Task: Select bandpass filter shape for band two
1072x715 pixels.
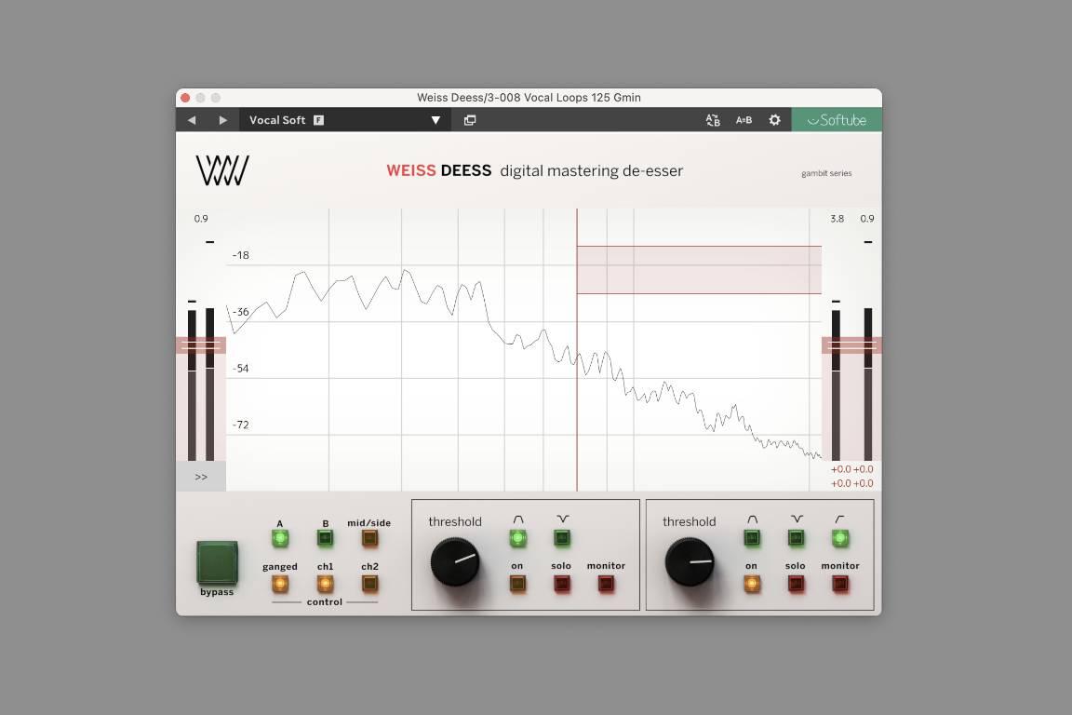Action: [x=752, y=538]
